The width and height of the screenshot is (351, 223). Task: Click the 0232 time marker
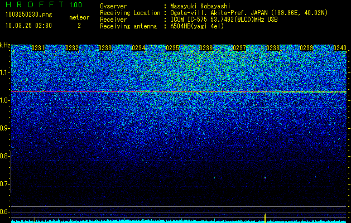pos(72,48)
